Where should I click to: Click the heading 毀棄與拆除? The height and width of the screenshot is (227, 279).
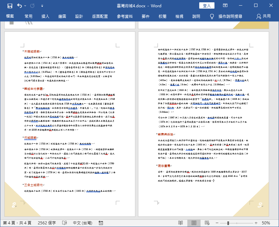point(165,134)
